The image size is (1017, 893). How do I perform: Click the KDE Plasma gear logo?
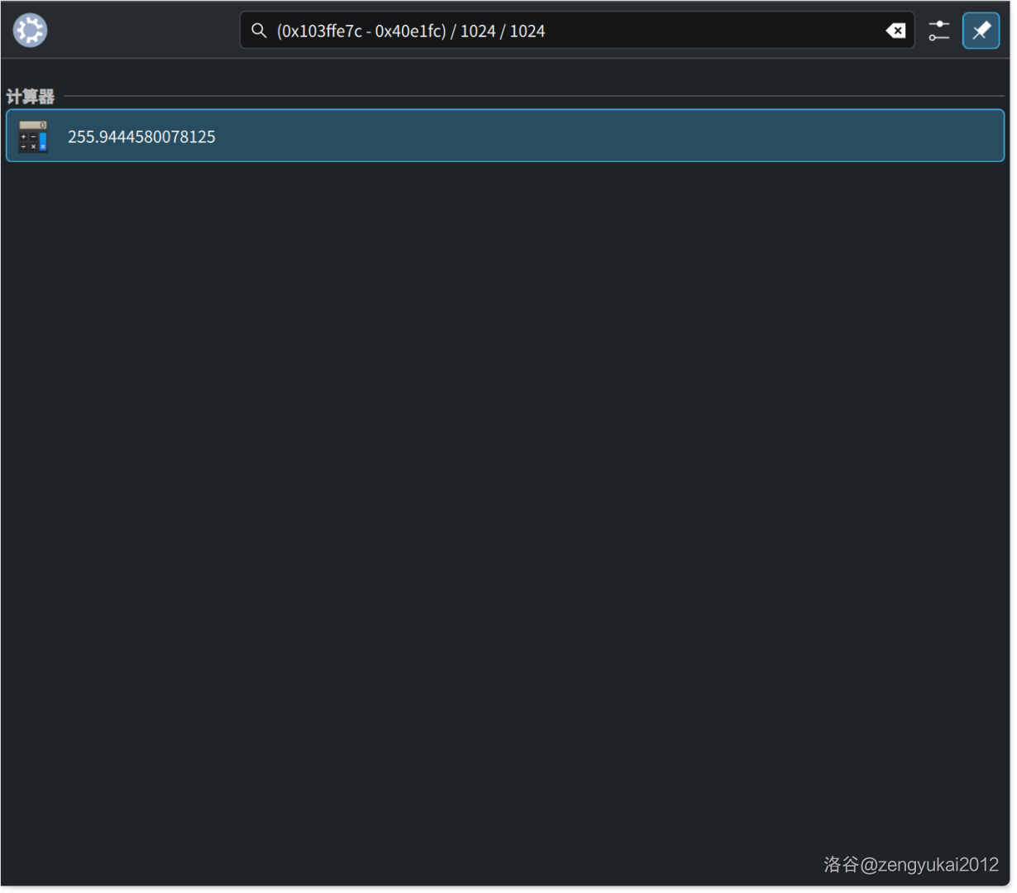(x=30, y=31)
